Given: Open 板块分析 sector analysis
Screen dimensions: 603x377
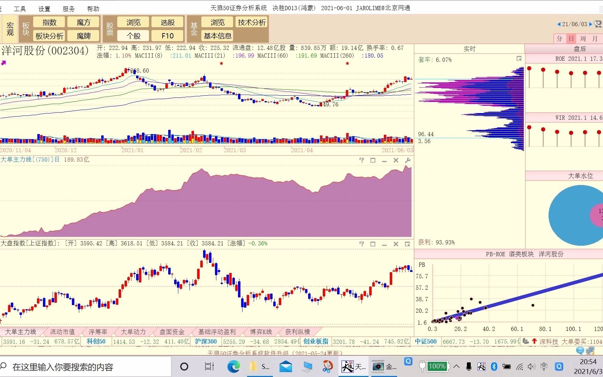Looking at the screenshot, I should tap(49, 36).
